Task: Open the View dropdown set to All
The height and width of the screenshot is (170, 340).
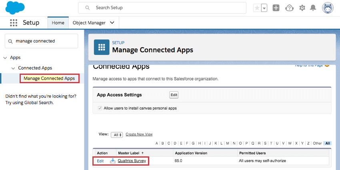Action: click(117, 135)
